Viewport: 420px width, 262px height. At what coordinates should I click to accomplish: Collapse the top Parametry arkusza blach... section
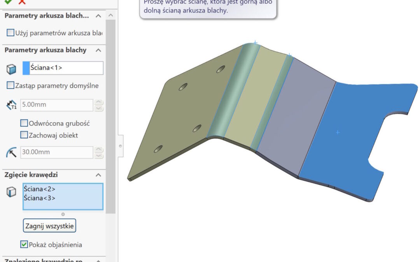click(98, 16)
